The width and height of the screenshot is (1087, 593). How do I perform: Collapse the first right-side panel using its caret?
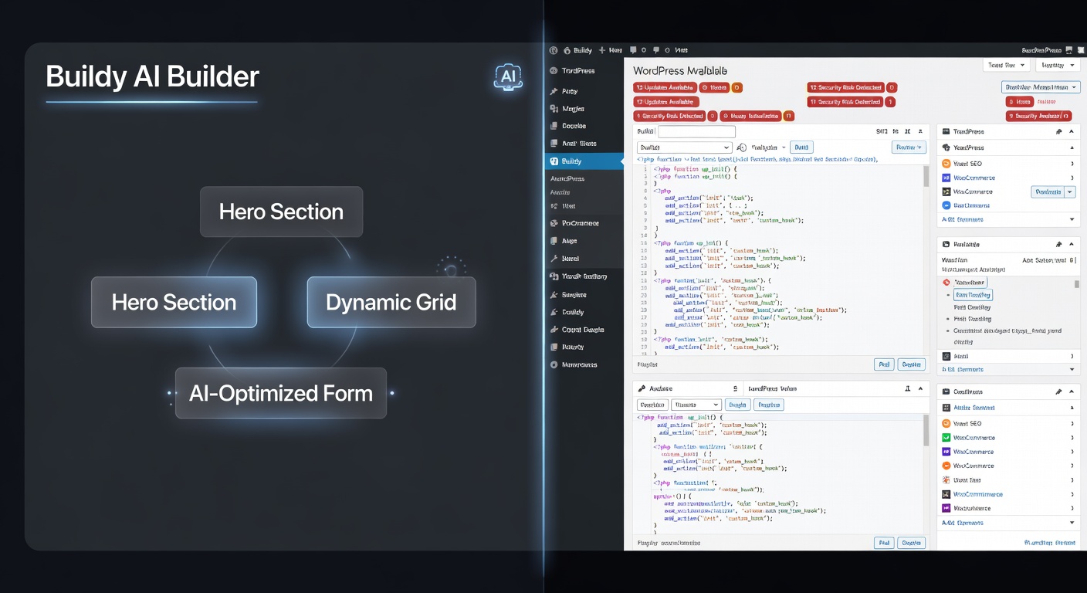tap(1072, 132)
